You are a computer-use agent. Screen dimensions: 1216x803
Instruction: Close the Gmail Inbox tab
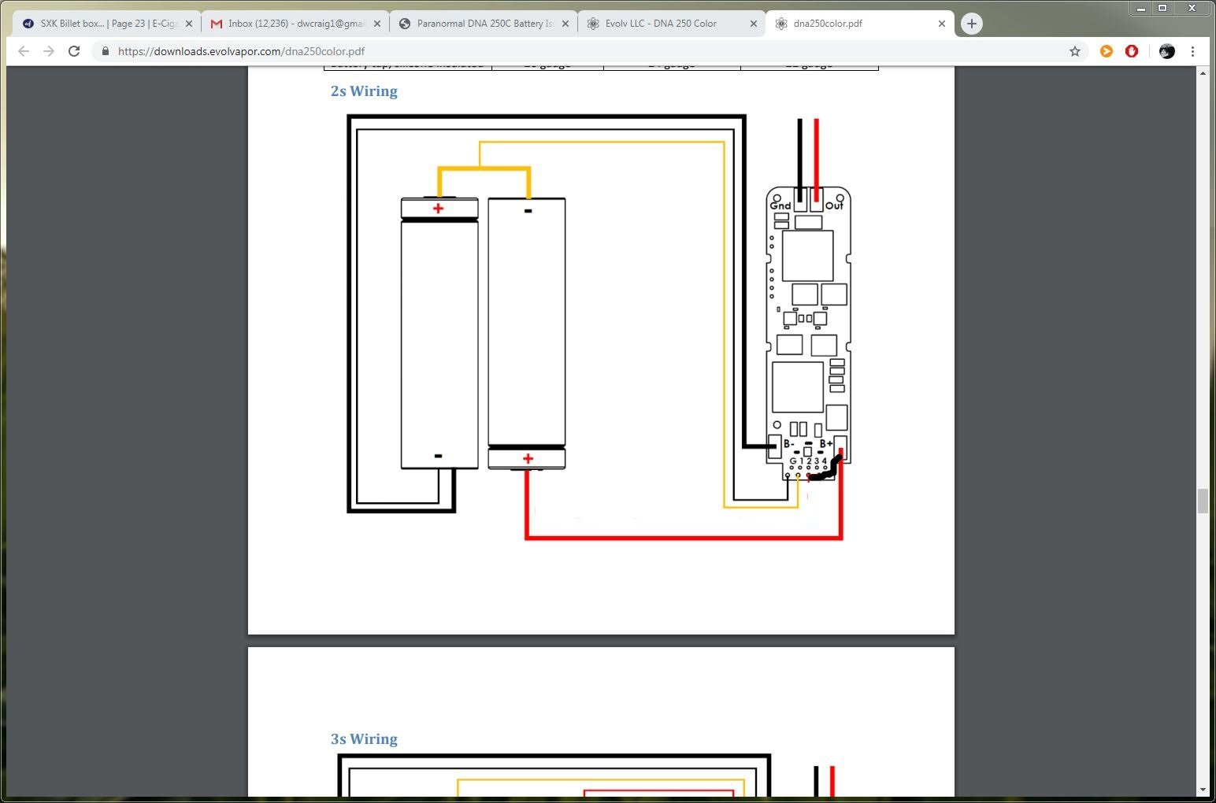[x=377, y=24]
